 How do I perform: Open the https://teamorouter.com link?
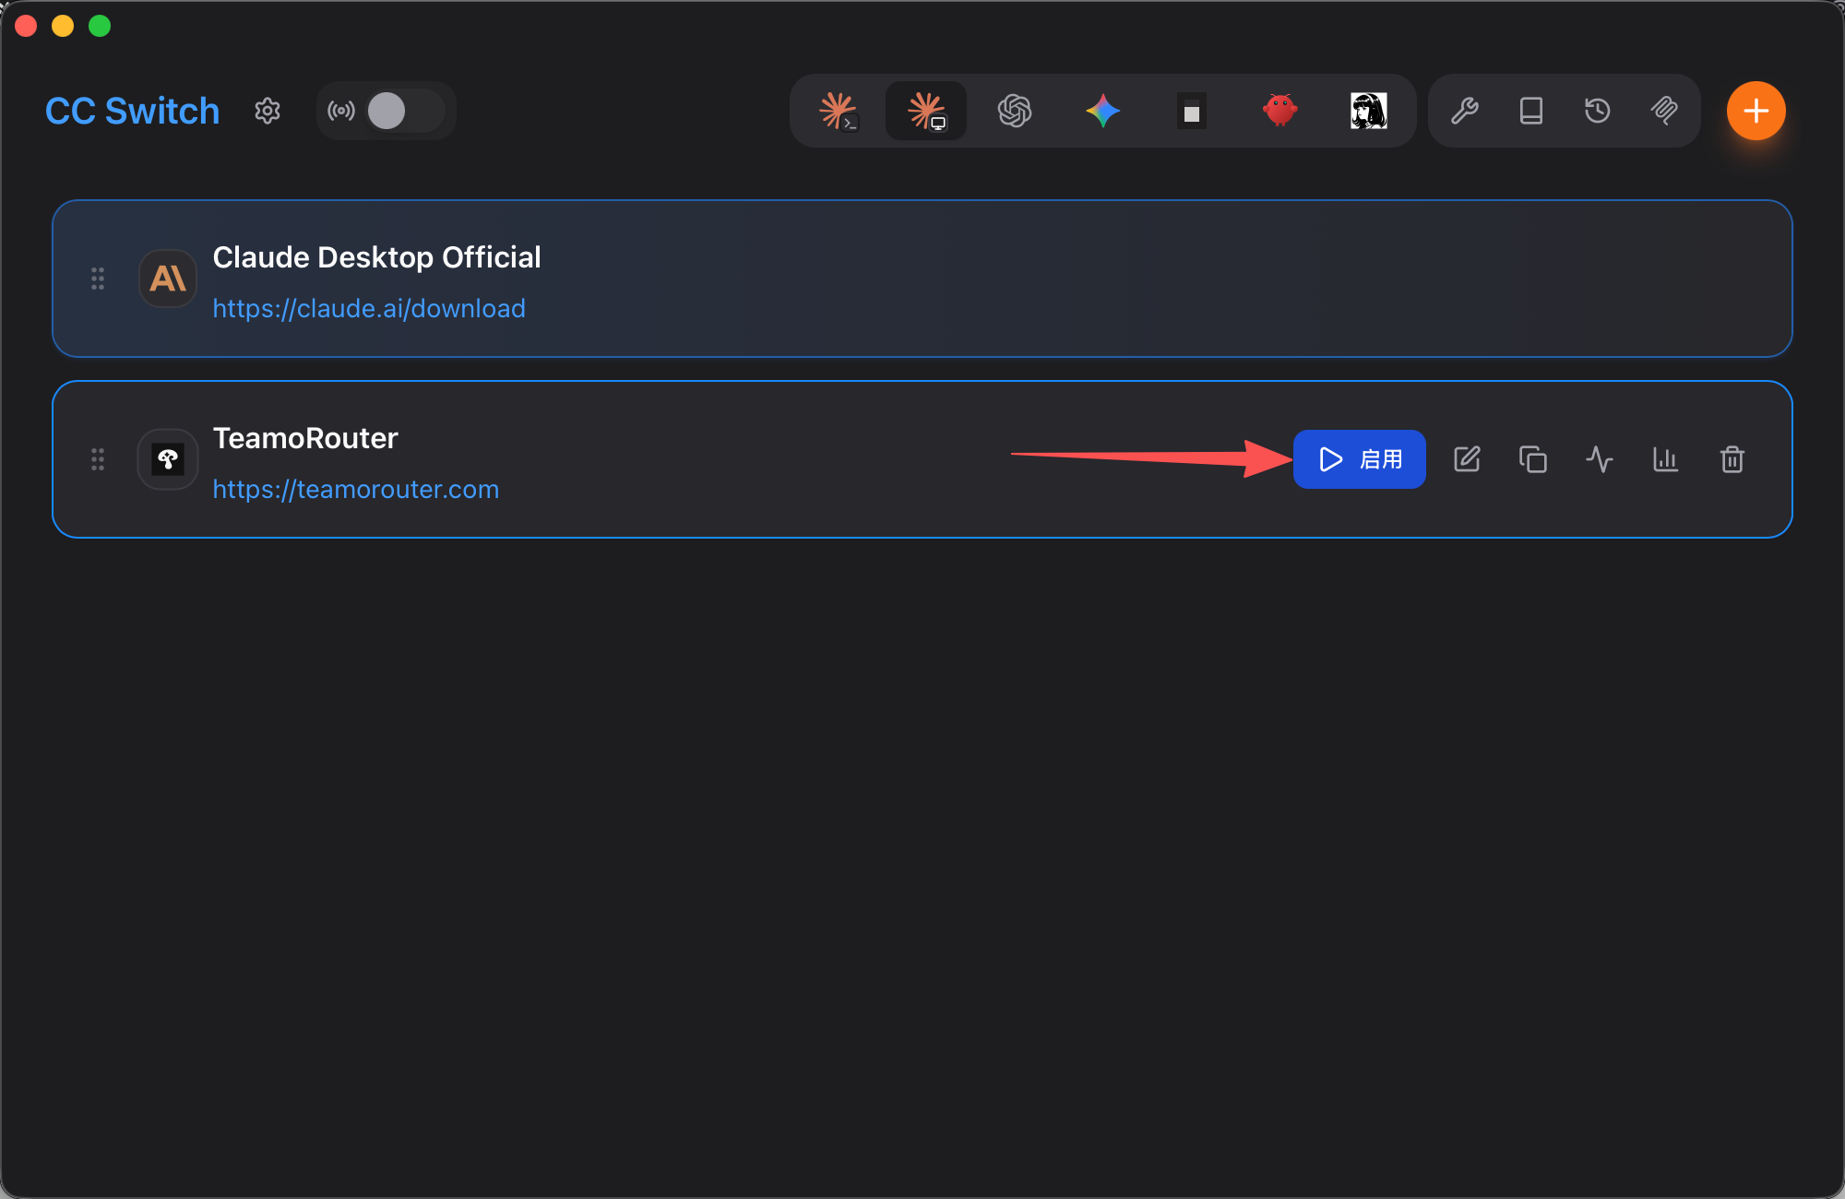(356, 489)
